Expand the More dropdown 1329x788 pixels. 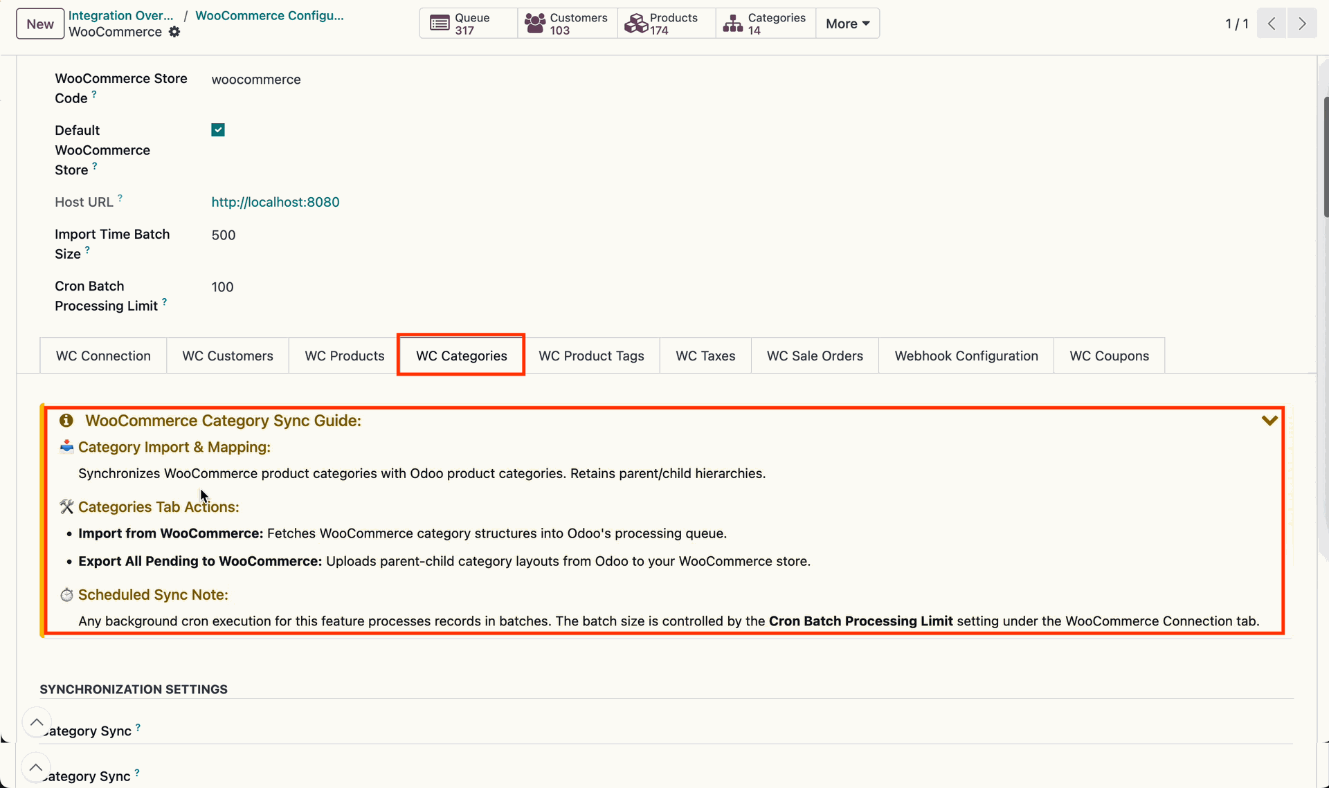point(848,24)
